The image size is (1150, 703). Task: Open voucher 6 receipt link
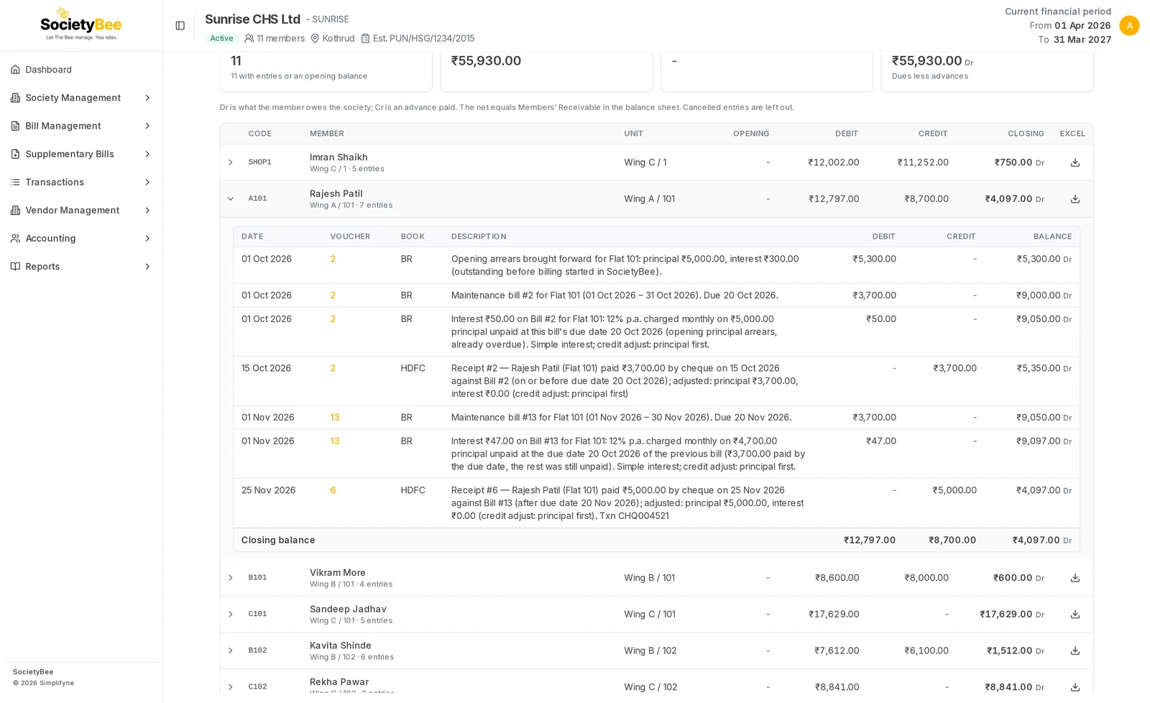point(333,490)
